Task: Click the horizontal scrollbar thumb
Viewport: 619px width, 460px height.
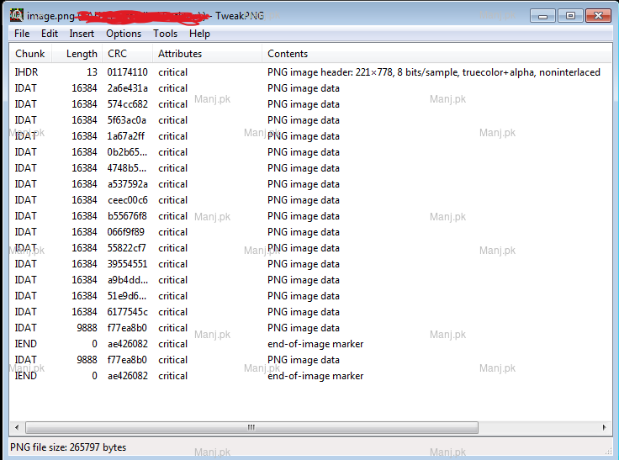Action: 251,427
